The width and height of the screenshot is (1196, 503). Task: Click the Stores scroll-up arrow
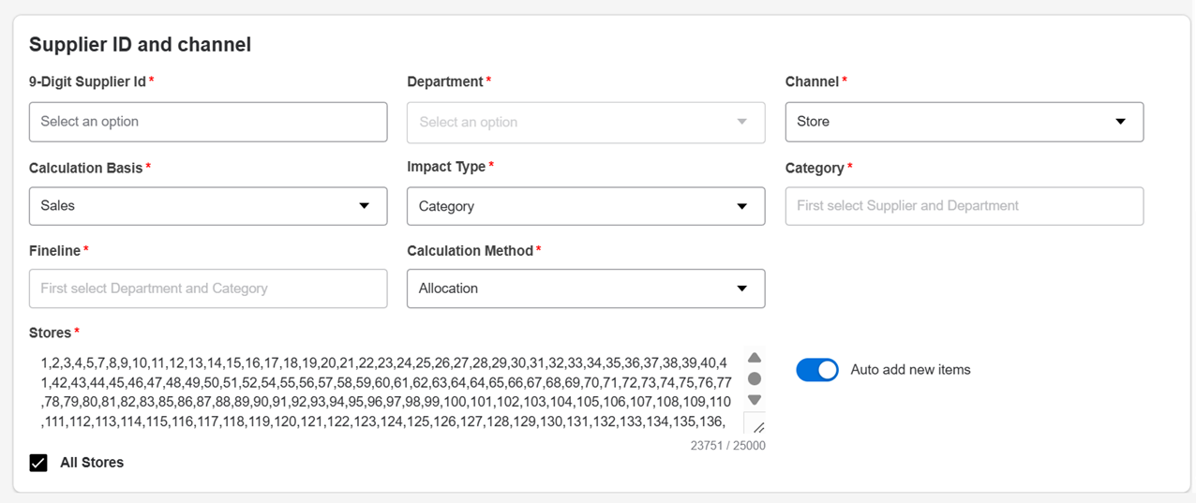(755, 358)
